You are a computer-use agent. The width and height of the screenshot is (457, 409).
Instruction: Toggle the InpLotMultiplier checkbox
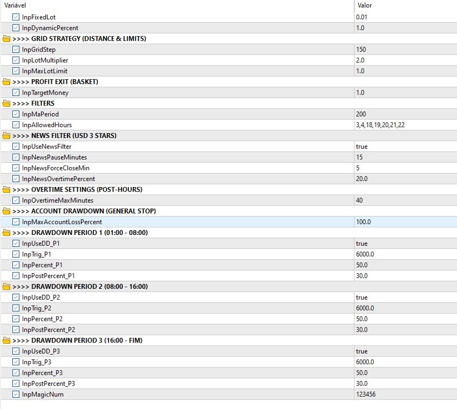coord(16,60)
